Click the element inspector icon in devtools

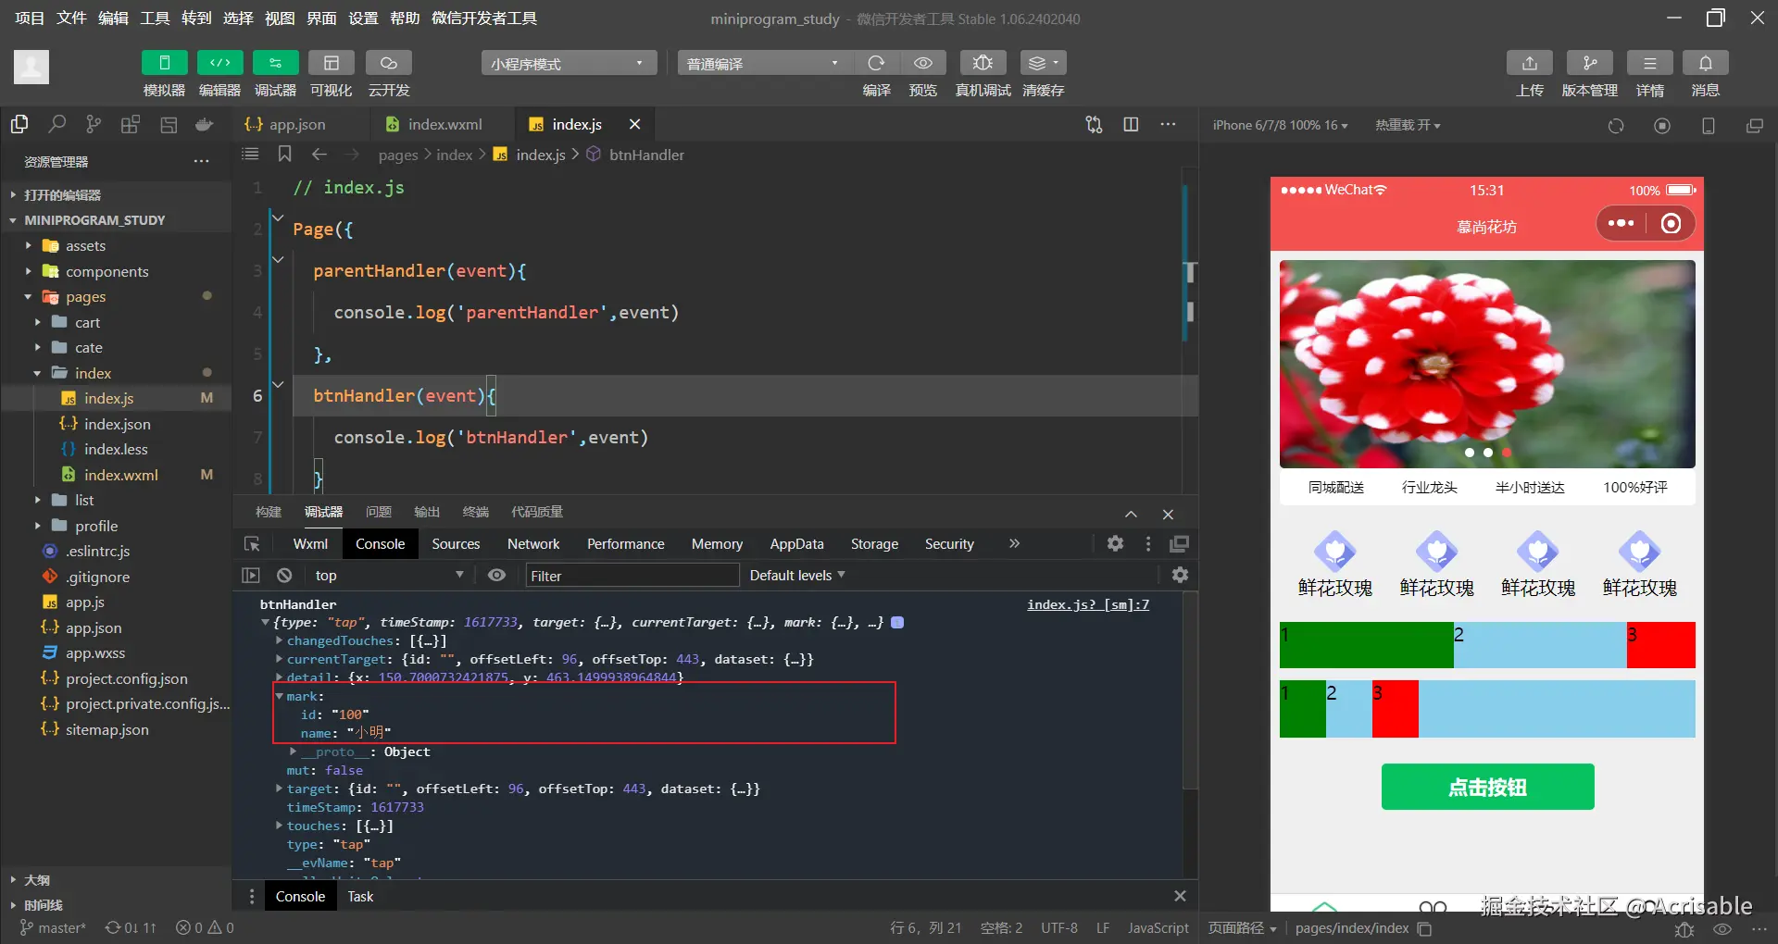tap(252, 544)
